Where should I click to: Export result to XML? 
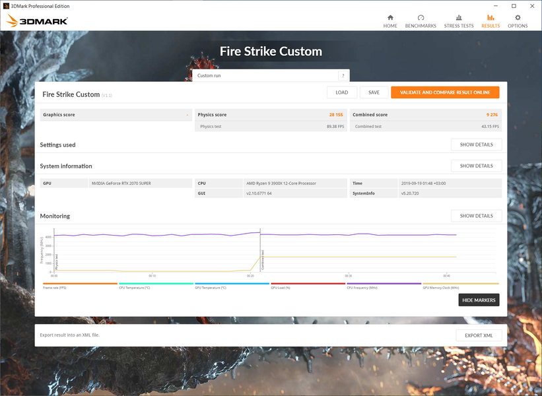[479, 335]
